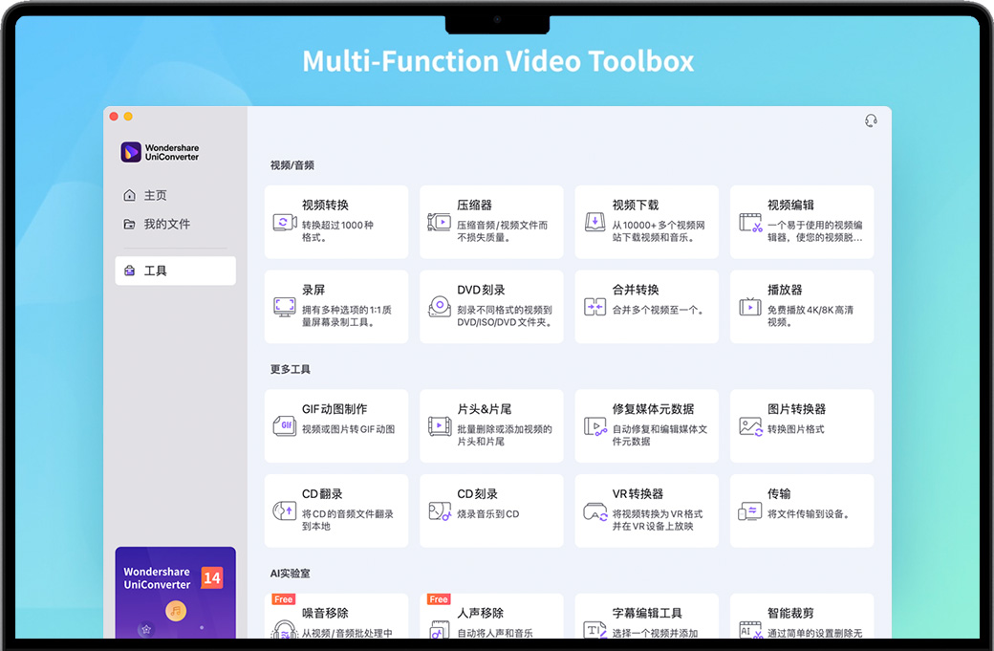Click the 烧录音乐到CD description text
994x651 pixels.
click(x=488, y=514)
